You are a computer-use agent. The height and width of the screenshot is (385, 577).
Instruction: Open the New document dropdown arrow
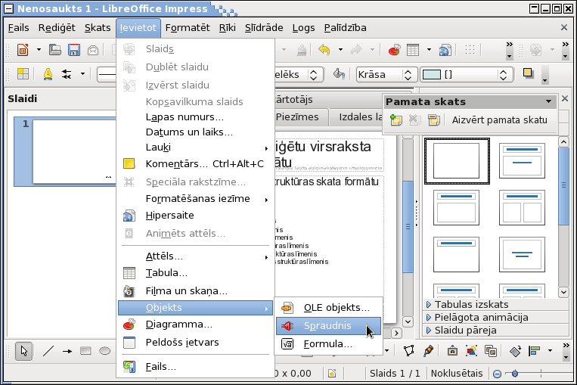[39, 50]
